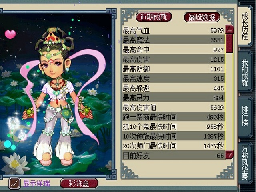Viewport: 256px width, 192px height.
Task: Click the scroll up arrow icon
Action: tap(230, 29)
